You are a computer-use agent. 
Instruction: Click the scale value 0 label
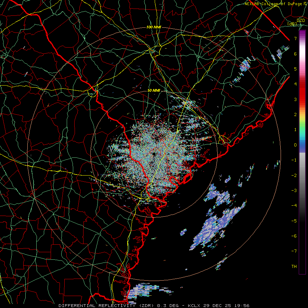point(295,145)
